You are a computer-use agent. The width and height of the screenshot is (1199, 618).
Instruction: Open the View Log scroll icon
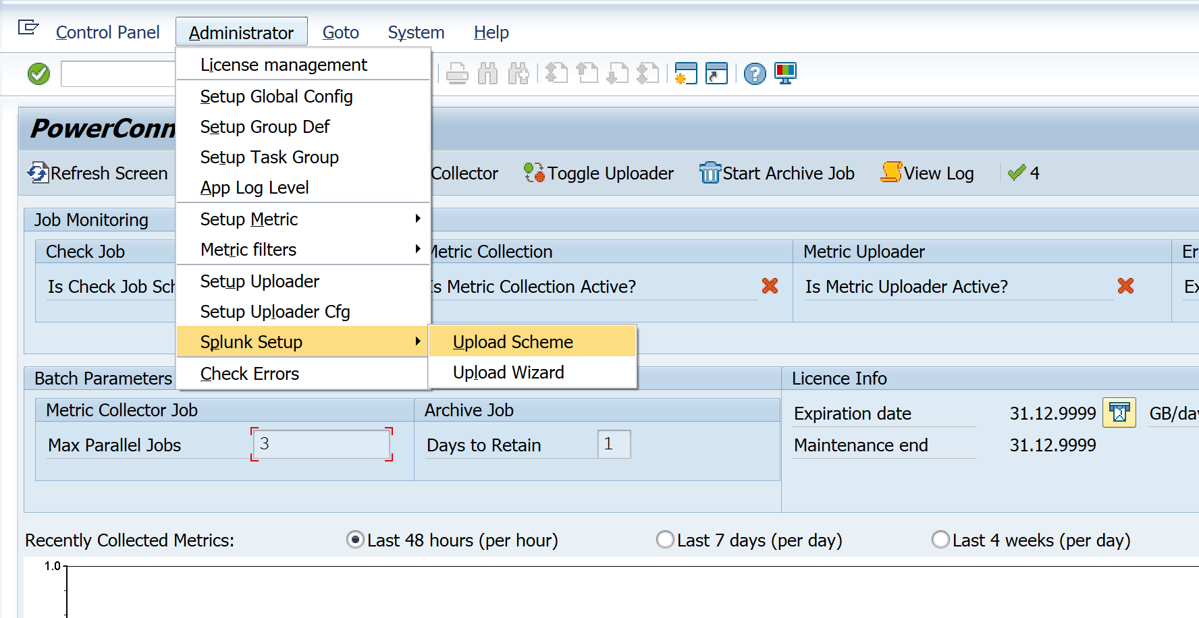tap(891, 173)
